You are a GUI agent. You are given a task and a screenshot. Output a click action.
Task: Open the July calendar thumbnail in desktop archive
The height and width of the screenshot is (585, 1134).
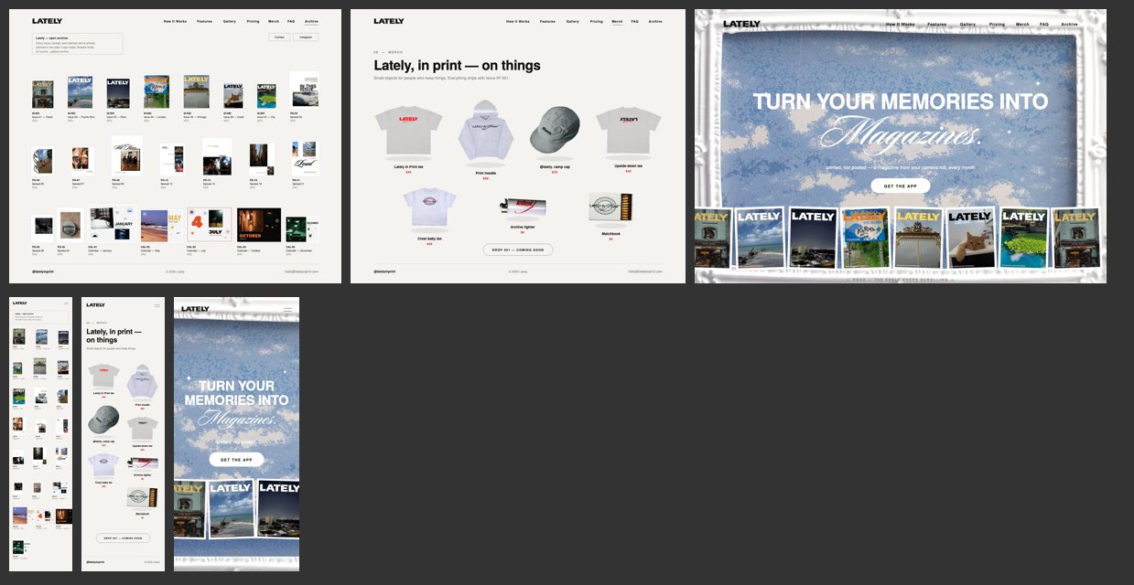click(210, 224)
